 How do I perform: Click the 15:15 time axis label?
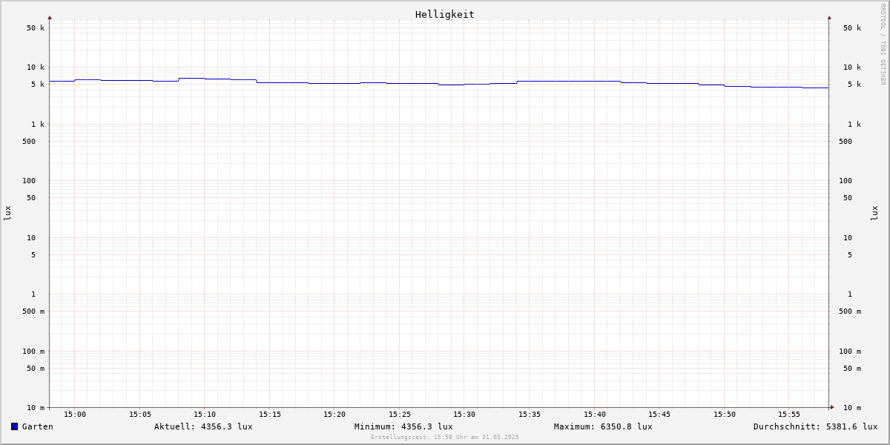[270, 415]
